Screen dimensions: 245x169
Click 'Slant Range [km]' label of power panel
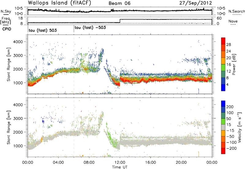(9, 64)
